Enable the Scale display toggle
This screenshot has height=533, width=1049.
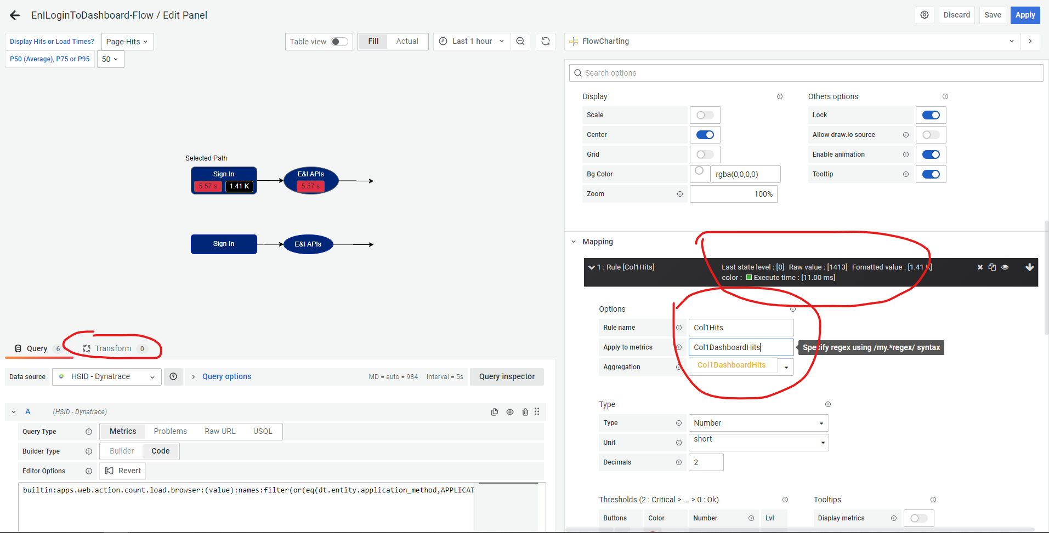coord(705,114)
